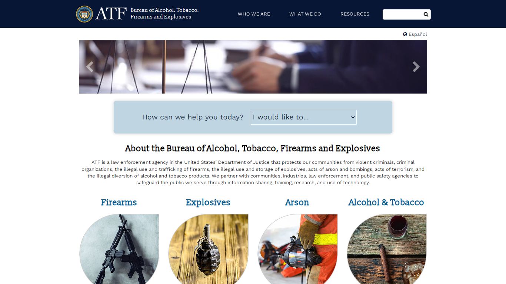Open the 'I would like to...' dropdown
Screen dimensions: 506x284
coord(304,117)
